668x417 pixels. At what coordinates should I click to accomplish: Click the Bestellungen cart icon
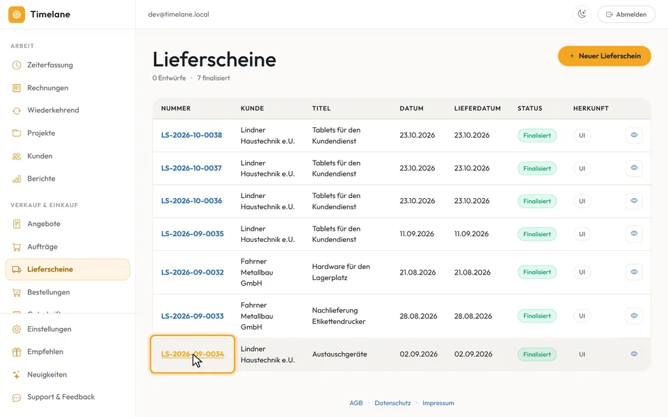(x=17, y=293)
